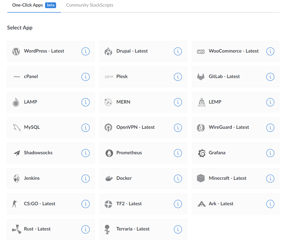
Task: Click the Grafana logo icon
Action: tap(201, 153)
